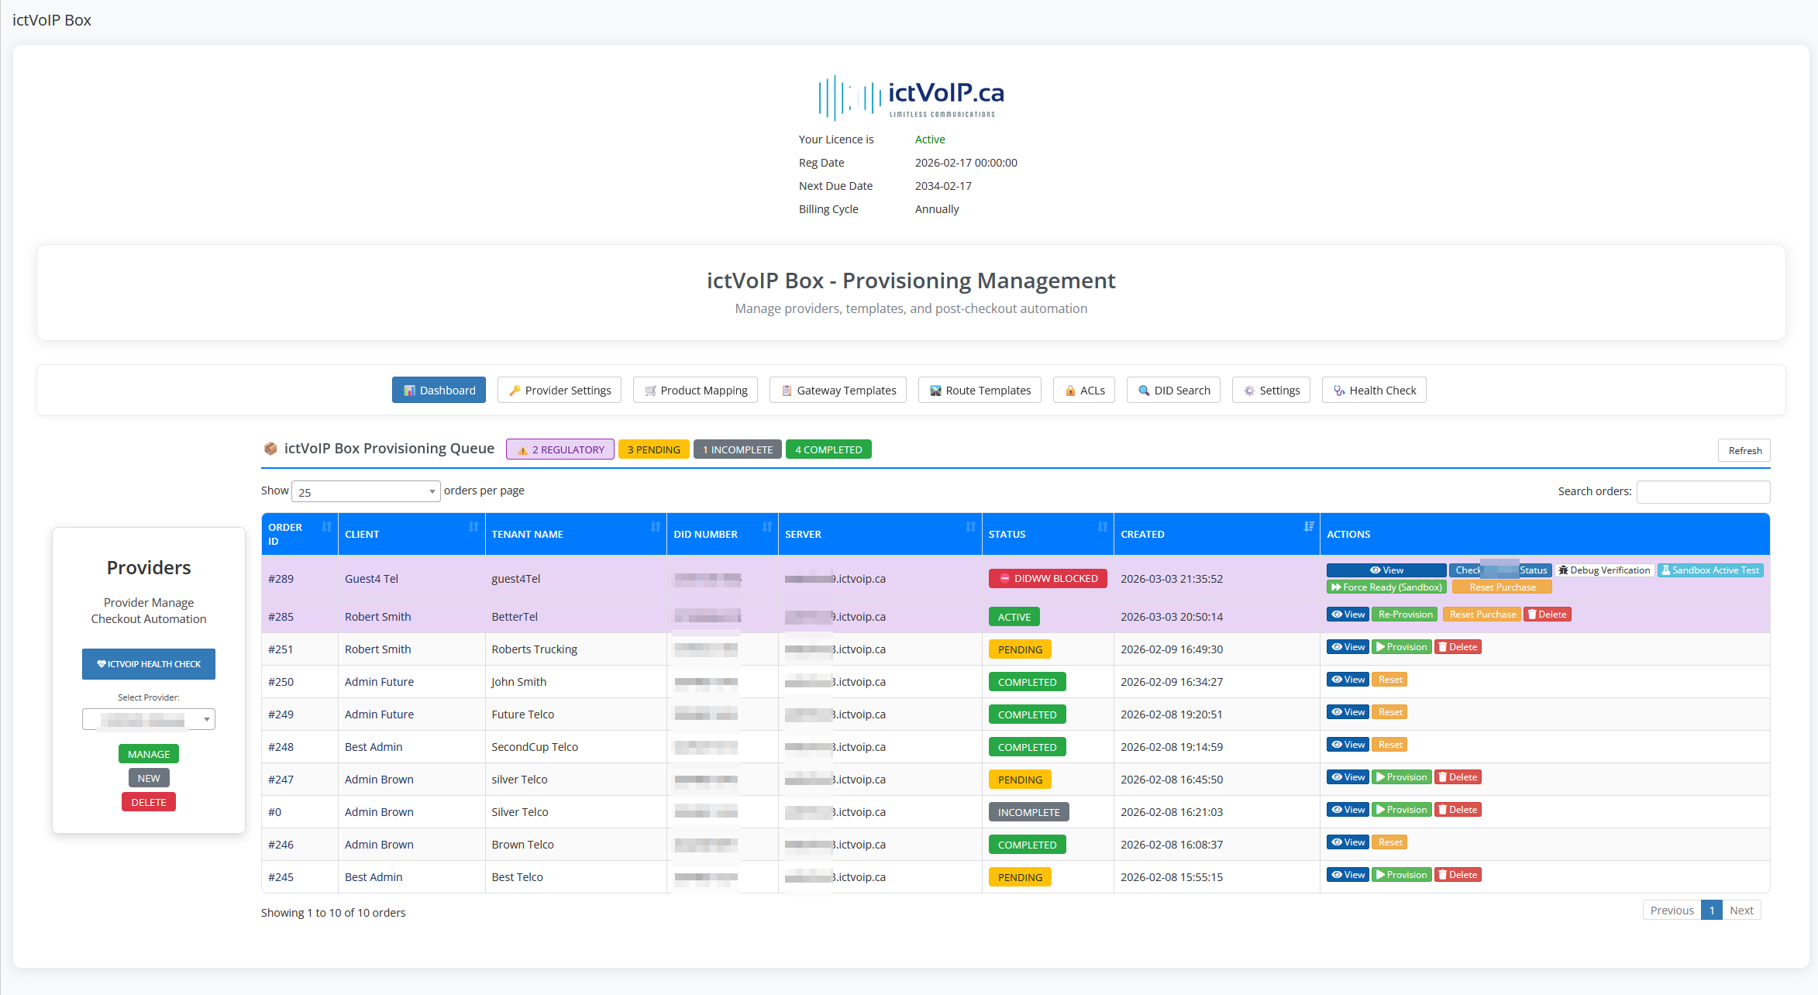1818x995 pixels.
Task: Switch to Product Mapping tab
Action: pos(695,390)
